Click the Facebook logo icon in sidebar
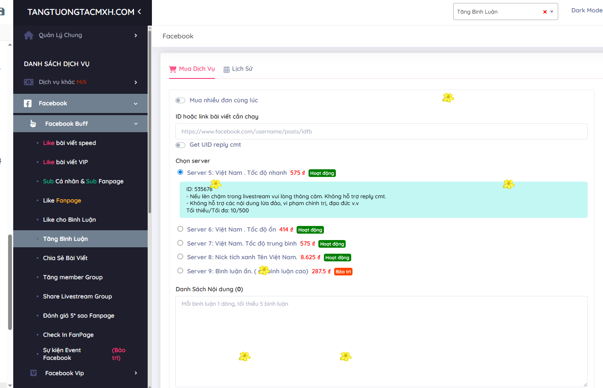This screenshot has width=603, height=388. coord(28,104)
